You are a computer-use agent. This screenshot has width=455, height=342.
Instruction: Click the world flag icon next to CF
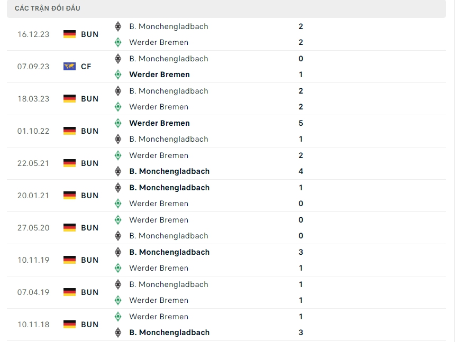click(x=69, y=67)
